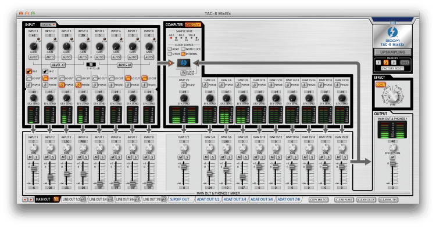
Task: Select 44.1 kHz sample rate
Action: coord(171,38)
